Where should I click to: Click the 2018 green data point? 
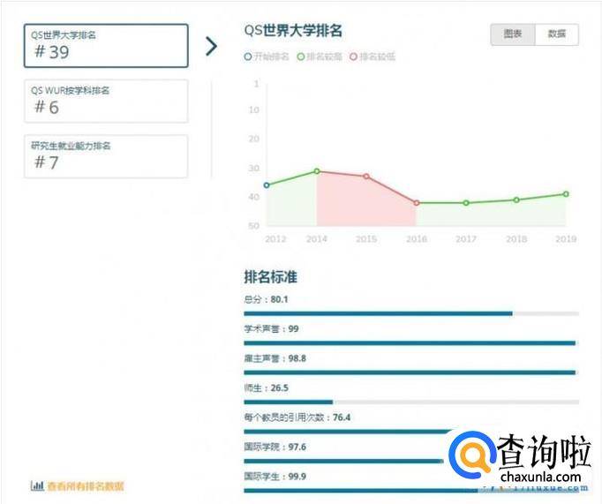(516, 200)
